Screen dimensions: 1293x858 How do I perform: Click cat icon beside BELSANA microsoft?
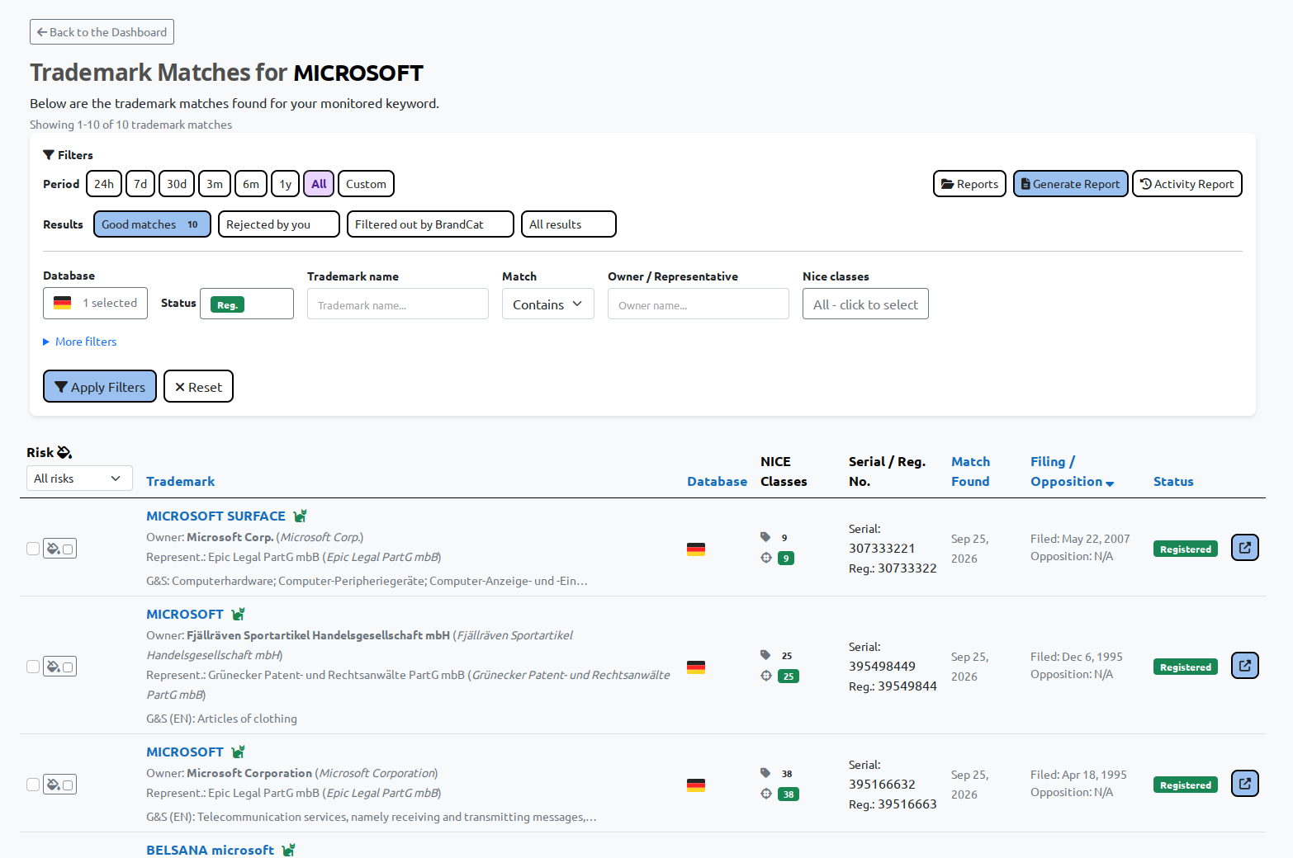pos(288,850)
